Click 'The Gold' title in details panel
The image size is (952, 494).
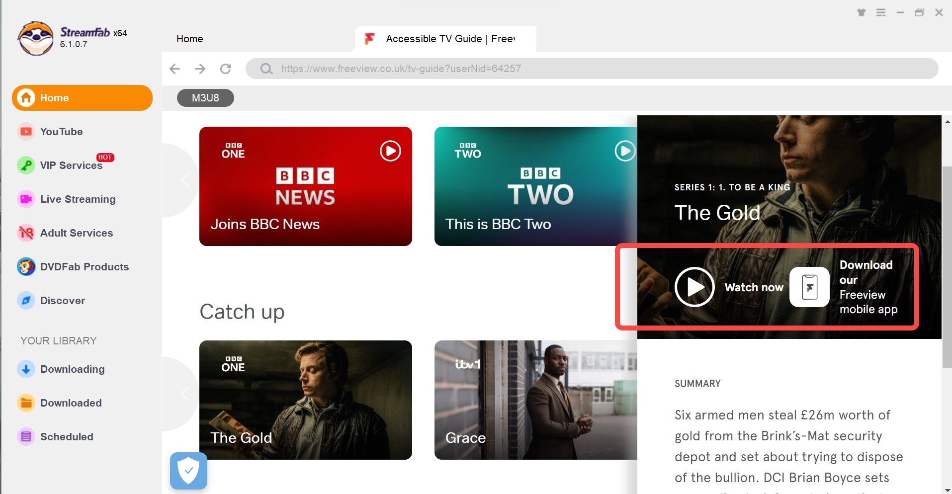tap(717, 213)
